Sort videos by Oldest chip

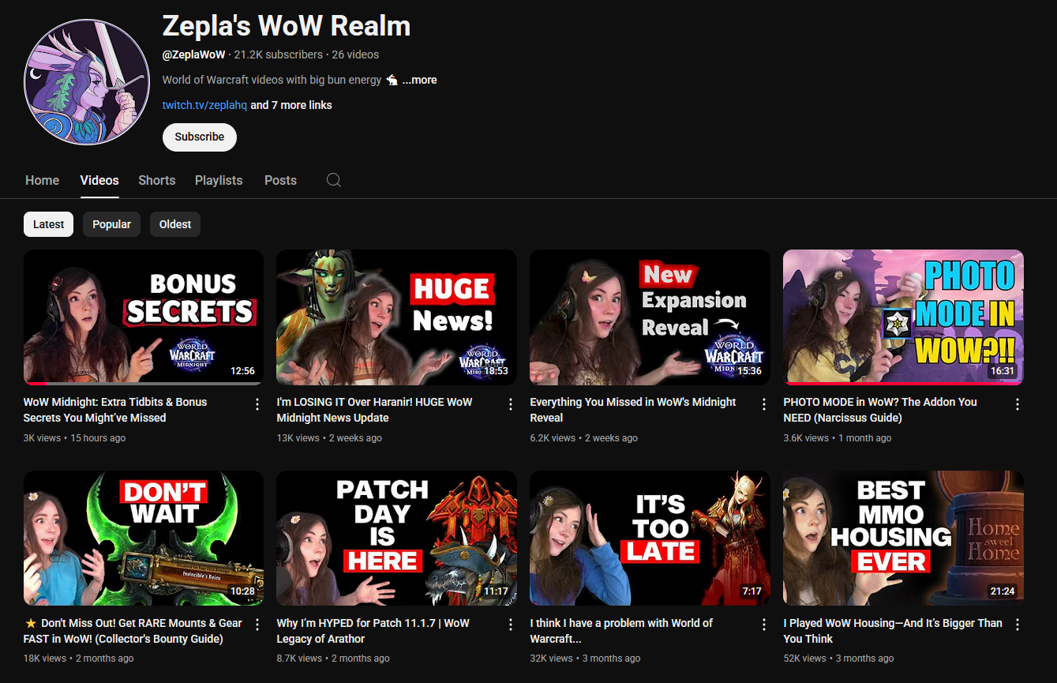tap(175, 224)
